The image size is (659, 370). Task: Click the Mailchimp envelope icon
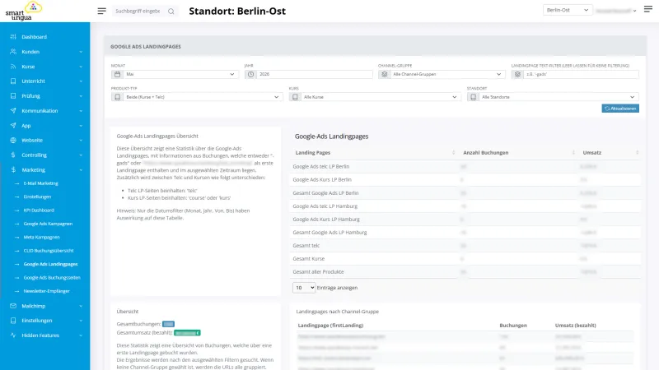point(13,306)
